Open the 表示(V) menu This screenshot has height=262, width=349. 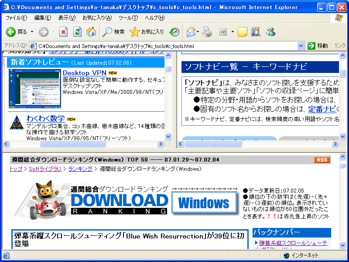point(67,18)
